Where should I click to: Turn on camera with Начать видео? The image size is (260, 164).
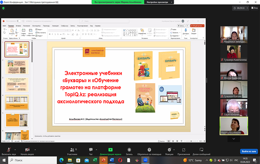click(27, 150)
